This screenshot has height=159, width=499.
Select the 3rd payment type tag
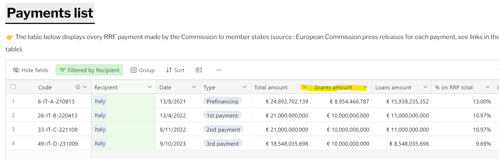click(x=223, y=144)
